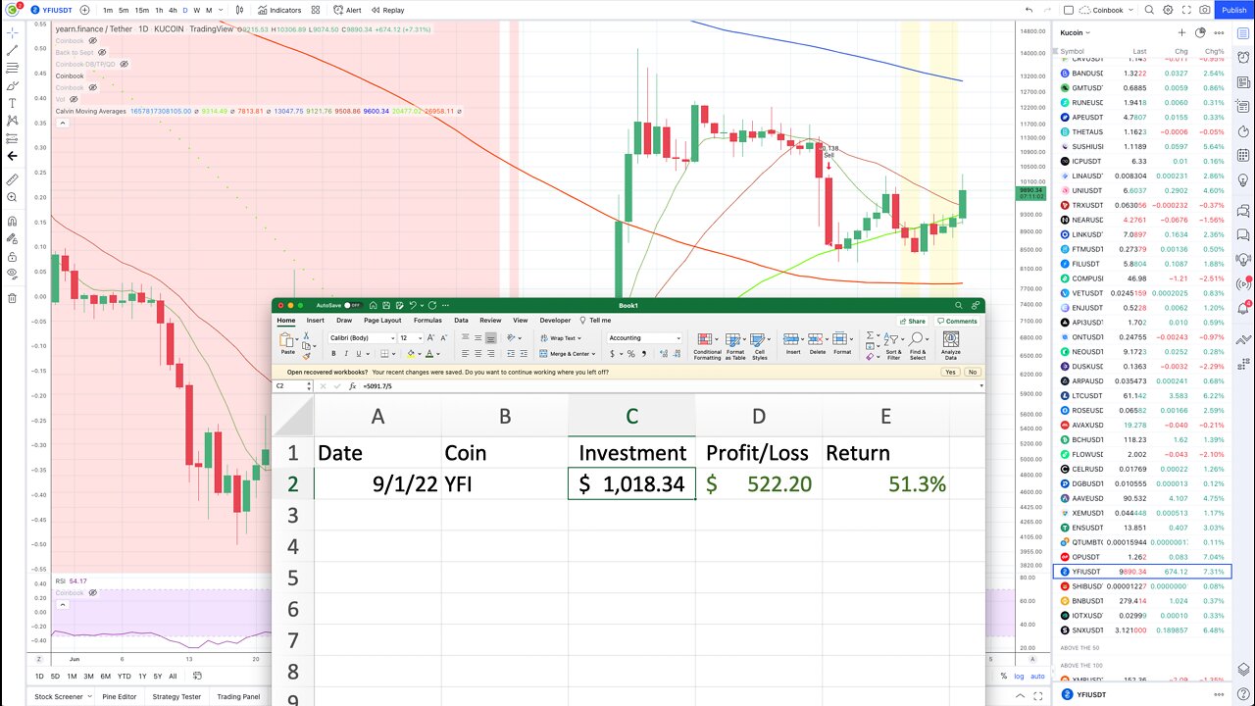Open TradingView chart settings gear
The width and height of the screenshot is (1255, 706).
(x=1169, y=10)
